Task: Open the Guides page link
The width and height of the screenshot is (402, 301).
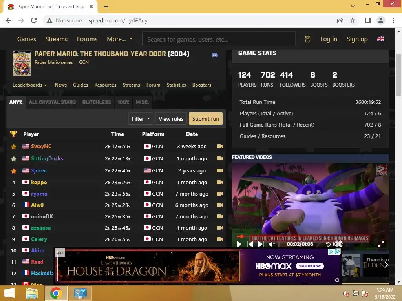Action: coord(80,85)
